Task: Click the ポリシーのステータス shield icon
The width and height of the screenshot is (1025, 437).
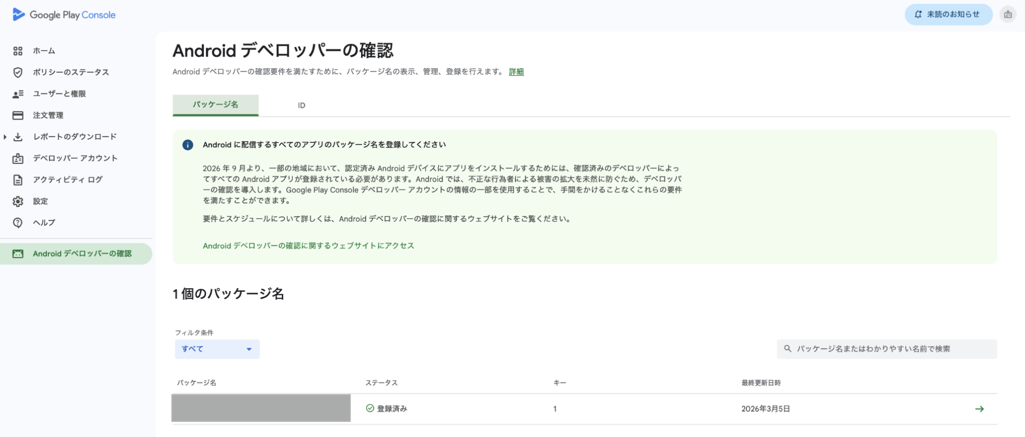Action: 18,72
